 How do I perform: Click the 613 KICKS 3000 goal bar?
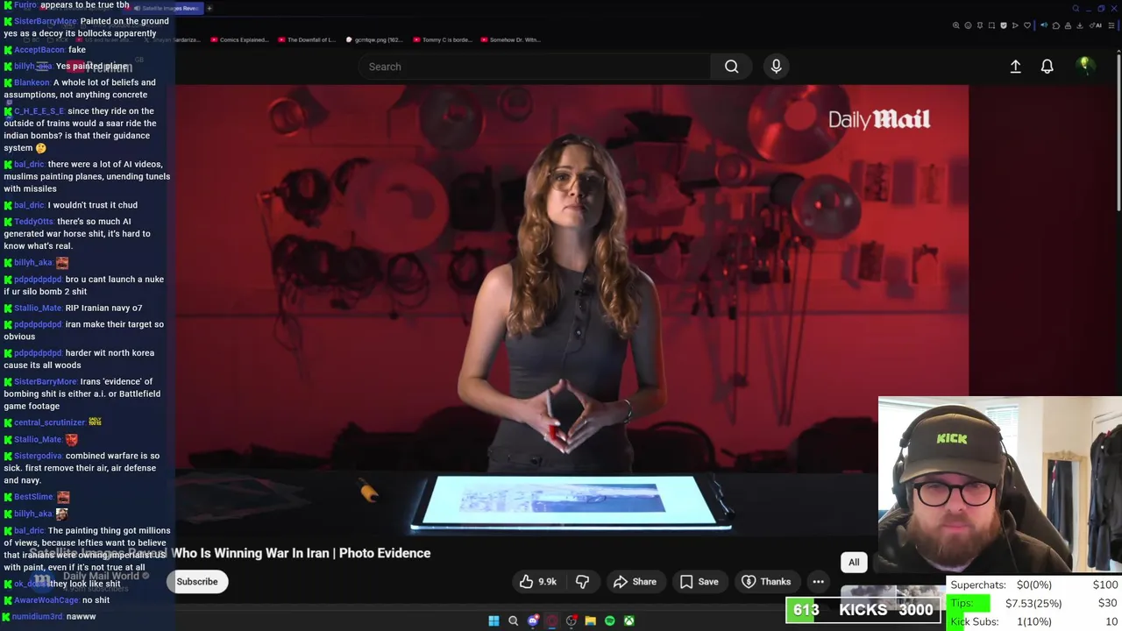(864, 610)
